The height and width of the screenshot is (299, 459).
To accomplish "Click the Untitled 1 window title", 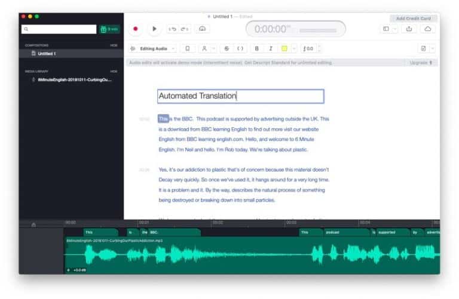I will pos(222,17).
